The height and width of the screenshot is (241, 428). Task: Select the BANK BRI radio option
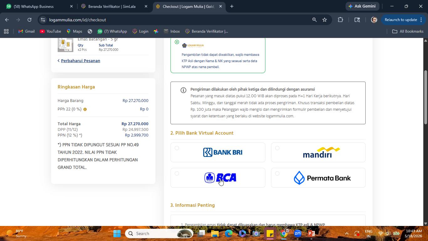(x=177, y=148)
